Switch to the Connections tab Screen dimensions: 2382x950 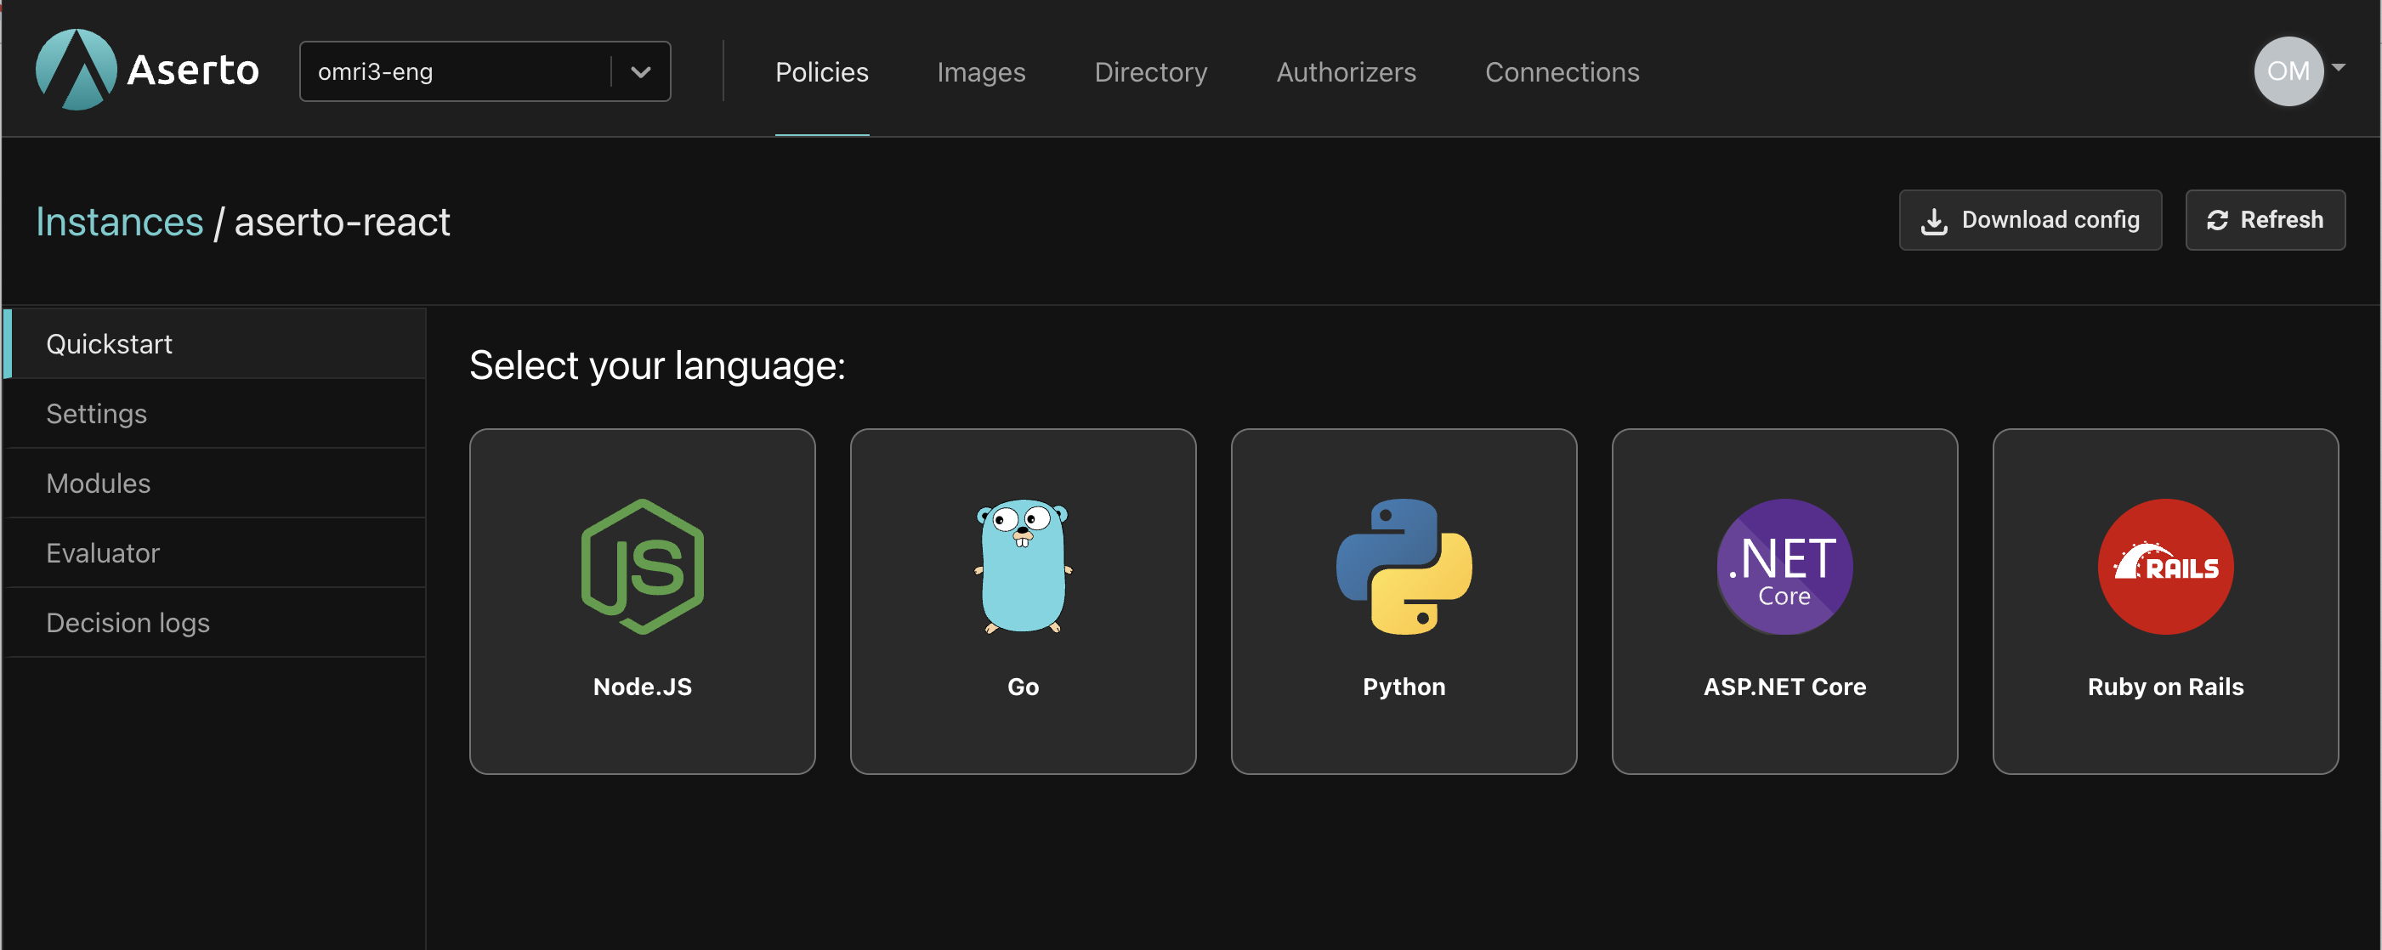1562,72
